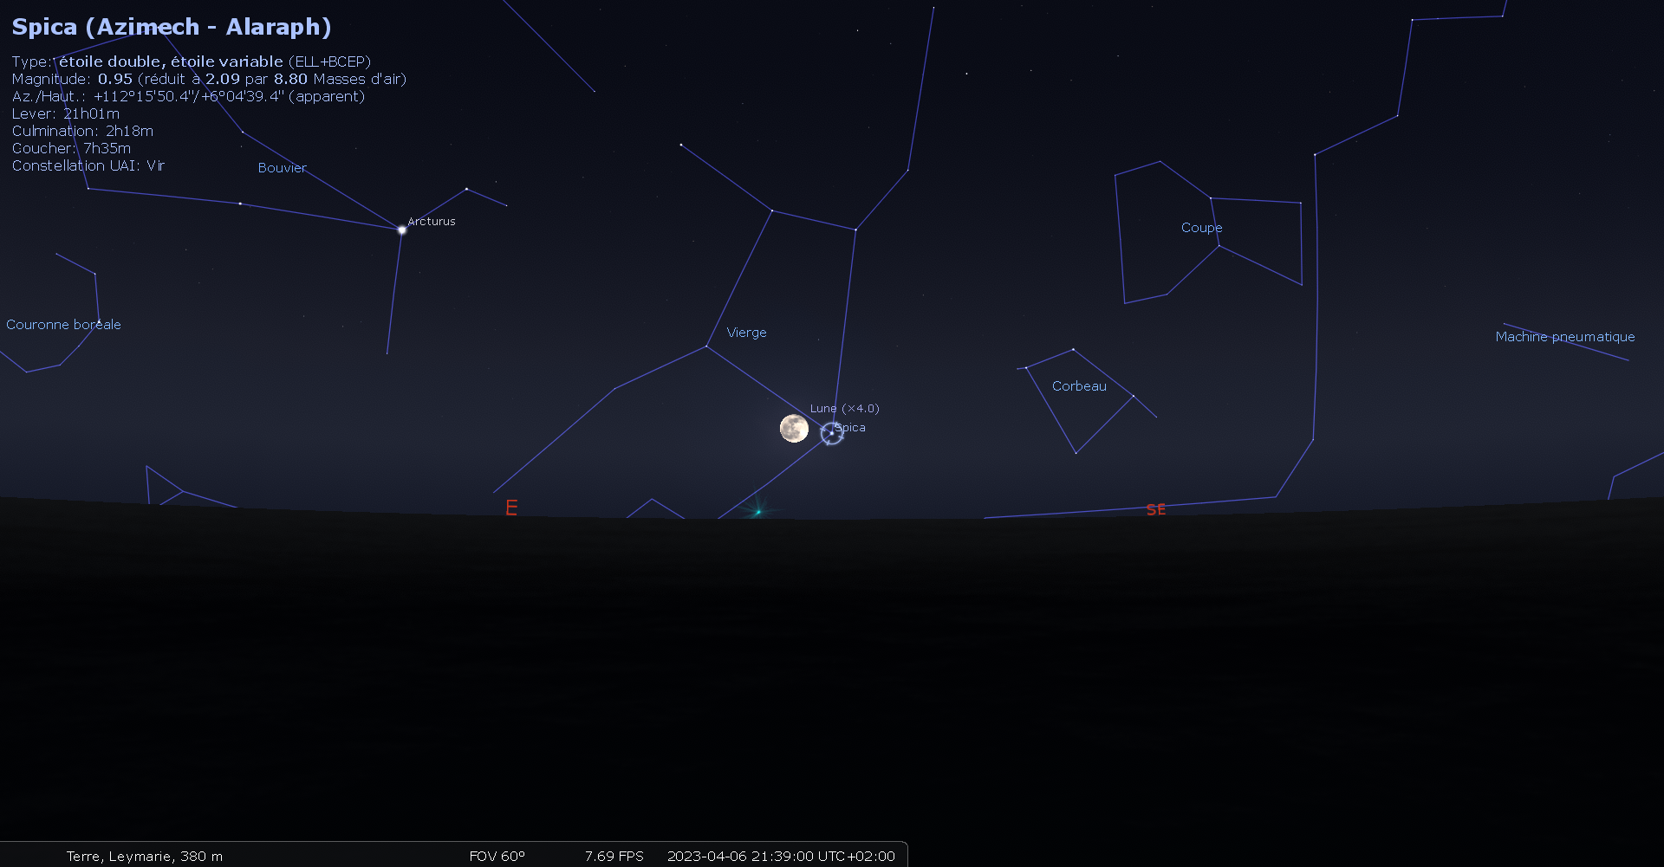
Task: Click the Moon disc next to Spica
Action: (794, 428)
